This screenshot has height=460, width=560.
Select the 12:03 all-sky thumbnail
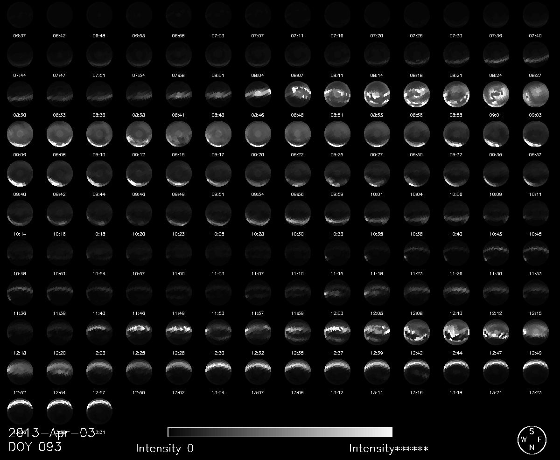click(337, 292)
